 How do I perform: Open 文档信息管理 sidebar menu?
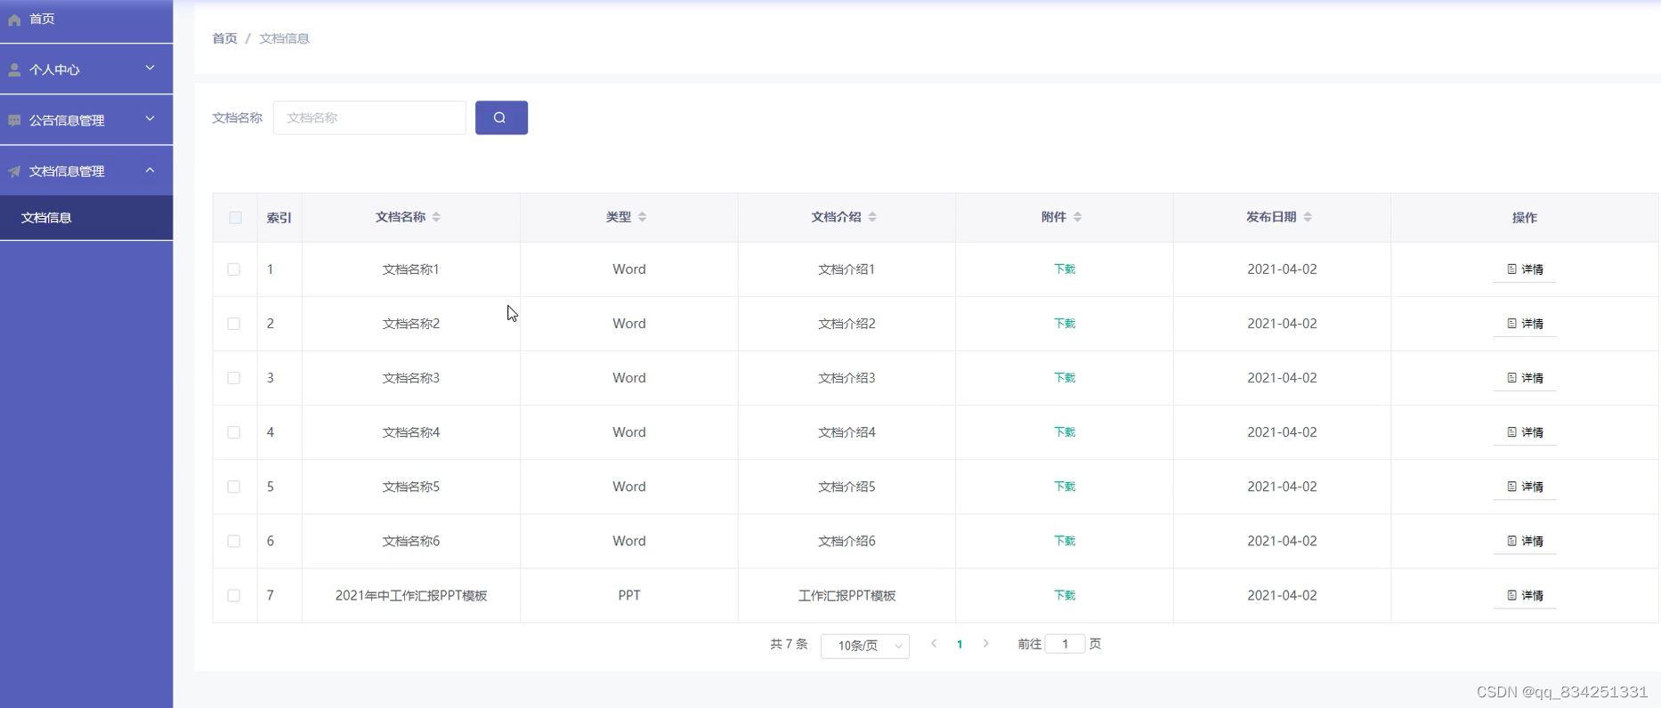pos(86,171)
